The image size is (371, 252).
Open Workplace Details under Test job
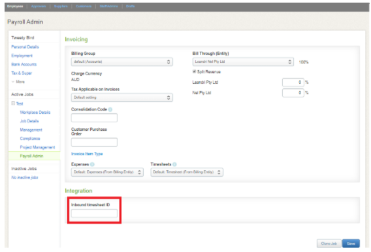pyautogui.click(x=35, y=113)
